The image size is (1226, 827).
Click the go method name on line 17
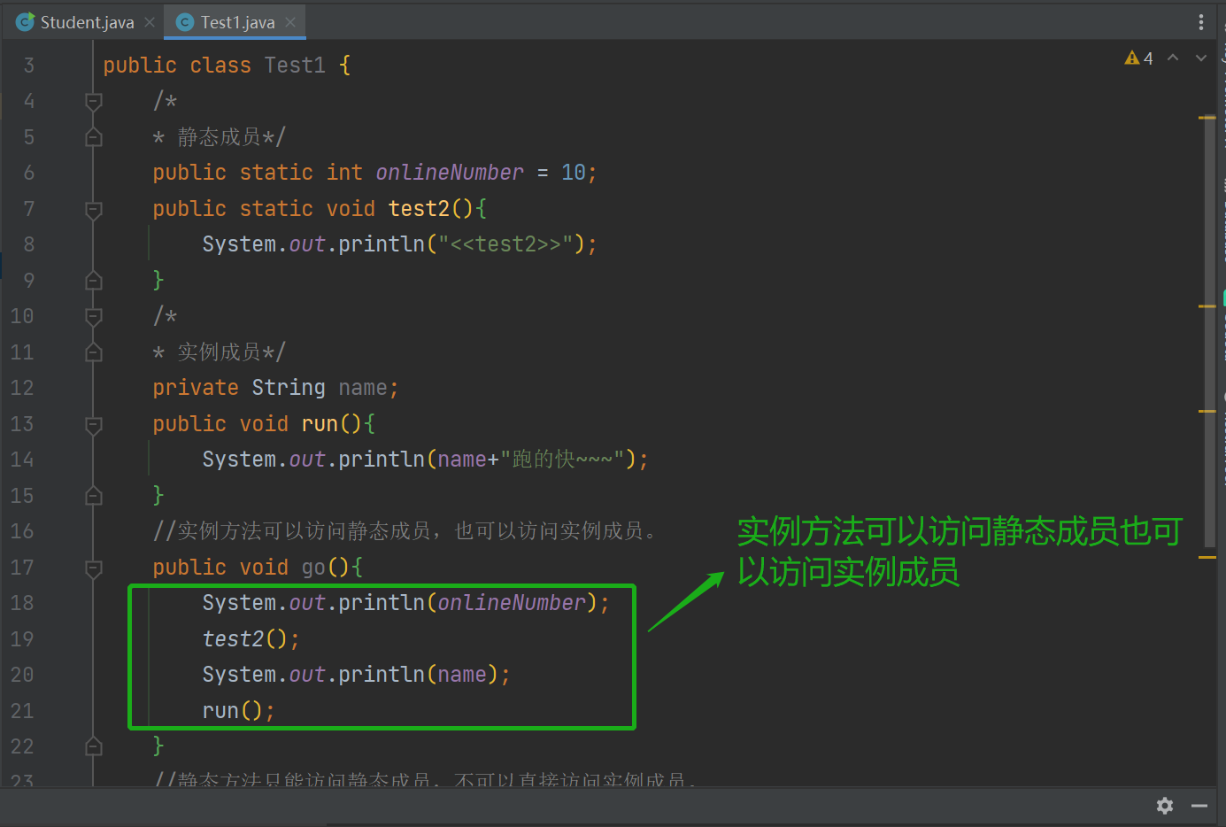pos(313,568)
